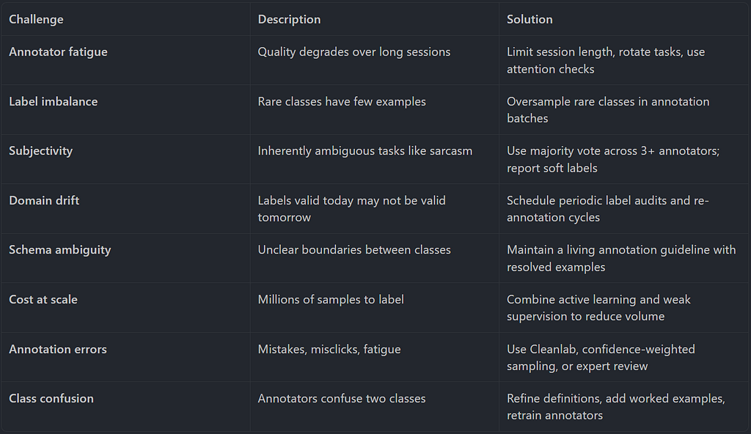
Task: Click the Cost at scale label
Action: tap(43, 299)
